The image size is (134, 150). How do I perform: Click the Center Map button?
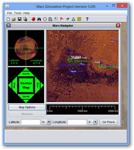pyautogui.click(x=26, y=85)
